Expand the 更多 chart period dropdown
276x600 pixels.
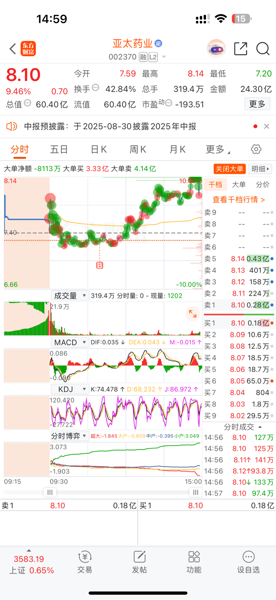point(218,150)
